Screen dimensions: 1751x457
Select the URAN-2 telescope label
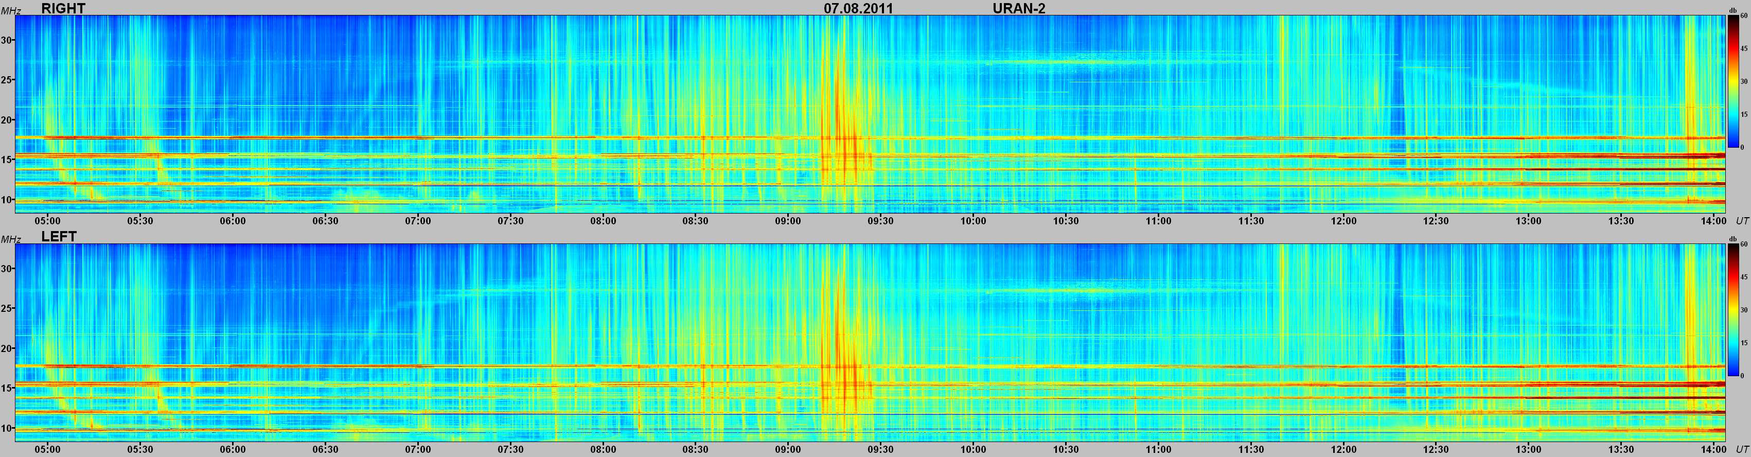coord(1019,8)
